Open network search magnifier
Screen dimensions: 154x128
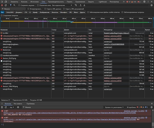coord(14,5)
